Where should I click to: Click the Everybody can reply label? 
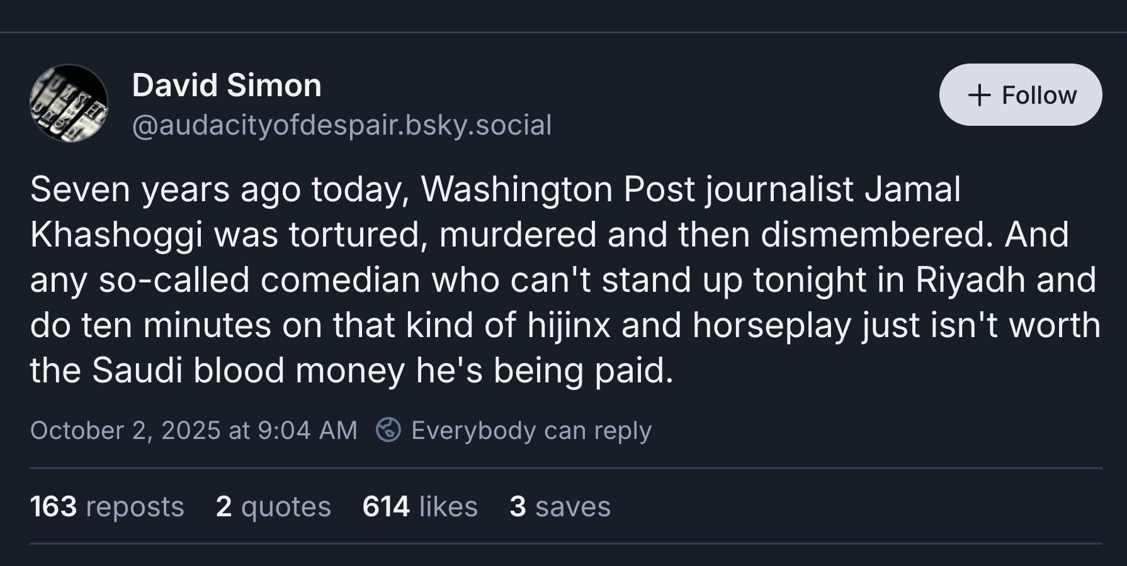[531, 430]
